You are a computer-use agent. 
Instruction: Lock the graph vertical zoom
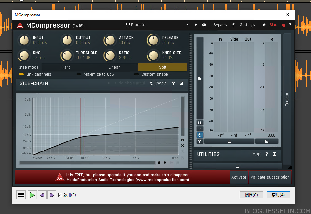pyautogui.click(x=182, y=140)
